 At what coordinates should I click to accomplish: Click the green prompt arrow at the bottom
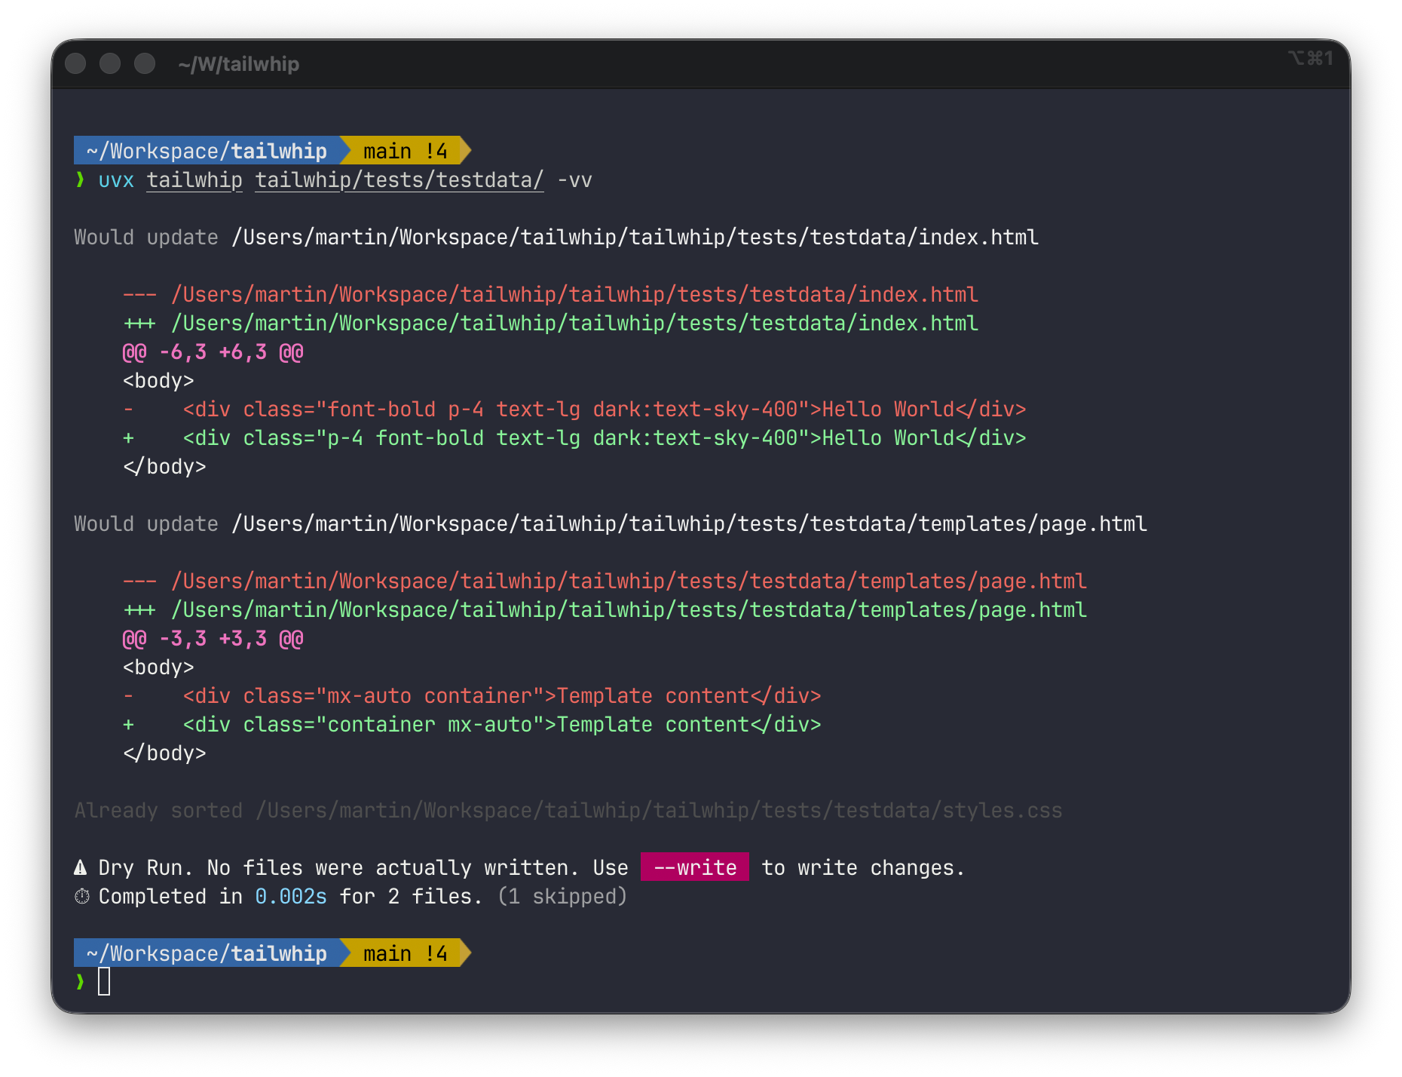pyautogui.click(x=79, y=983)
